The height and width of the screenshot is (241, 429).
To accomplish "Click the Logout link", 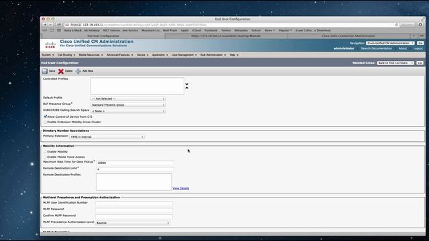I will [x=418, y=48].
